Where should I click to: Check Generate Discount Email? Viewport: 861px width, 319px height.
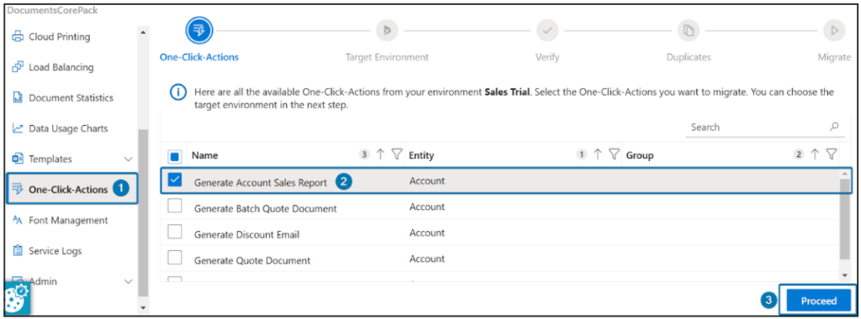coord(175,233)
